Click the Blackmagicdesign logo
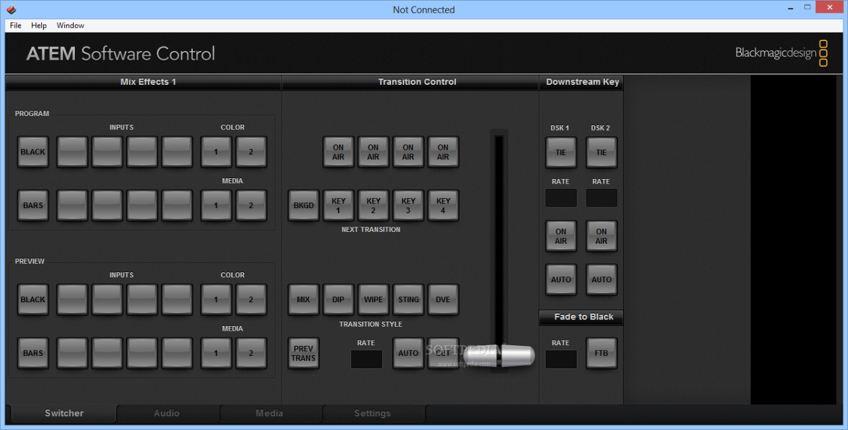848x430 pixels. 782,53
